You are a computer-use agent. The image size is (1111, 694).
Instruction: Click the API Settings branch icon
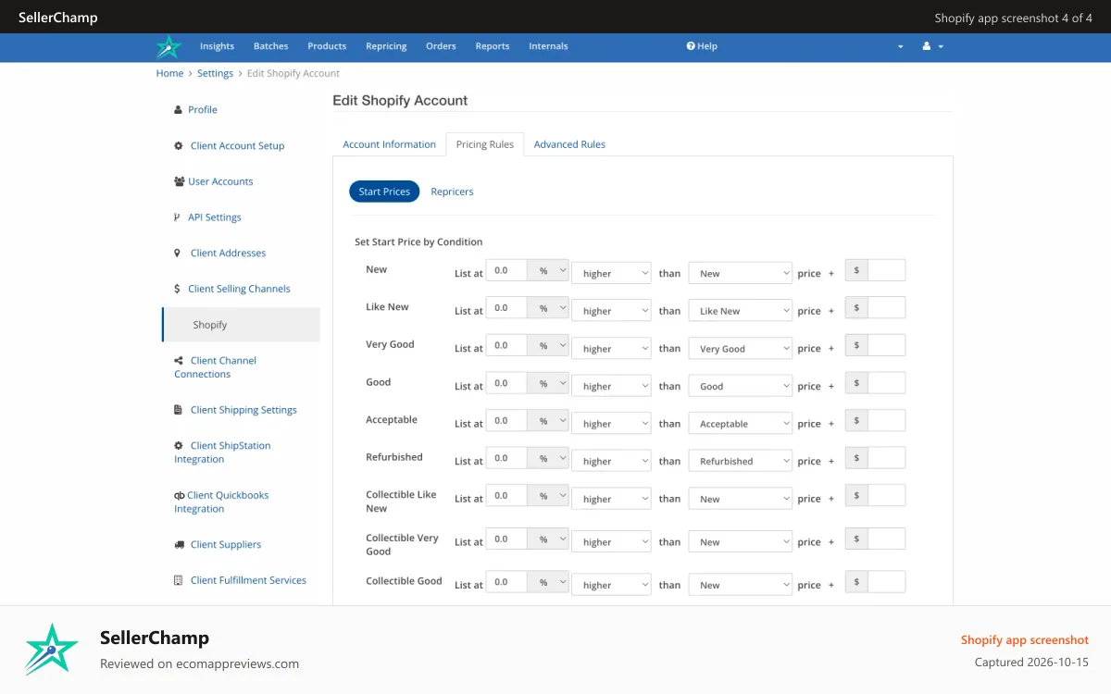pyautogui.click(x=178, y=217)
